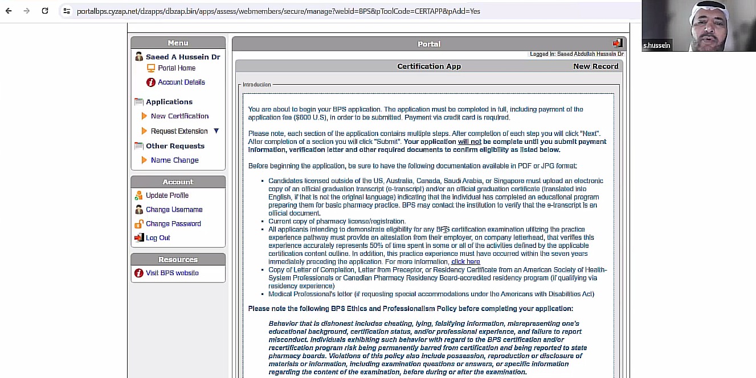The image size is (756, 378).
Task: Click the Change Password padlock icon
Action: coord(138,224)
